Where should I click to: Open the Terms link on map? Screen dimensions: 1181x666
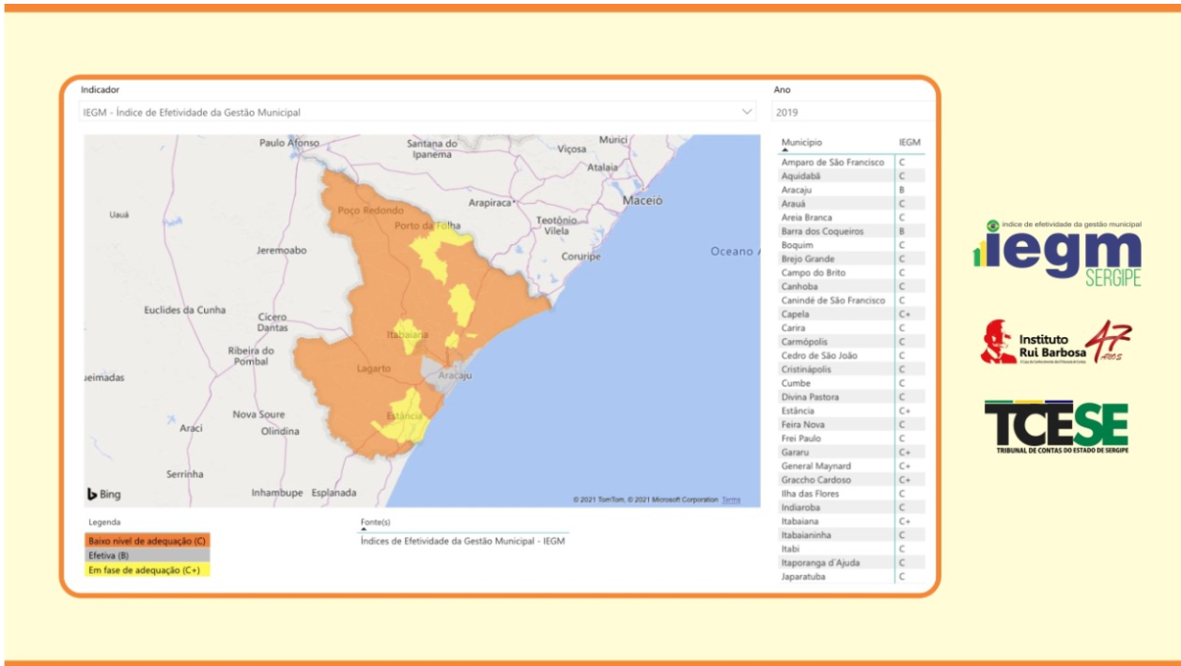731,500
